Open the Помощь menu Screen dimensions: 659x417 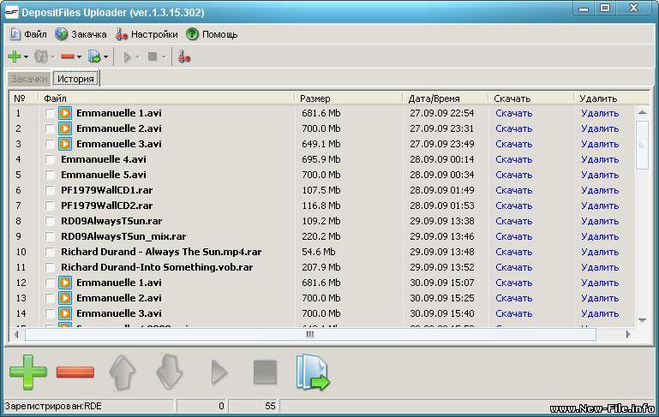pyautogui.click(x=212, y=34)
